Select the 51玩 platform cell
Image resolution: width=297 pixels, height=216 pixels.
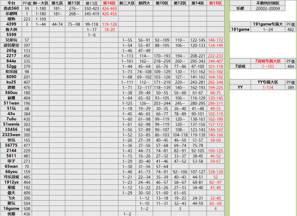11,108
